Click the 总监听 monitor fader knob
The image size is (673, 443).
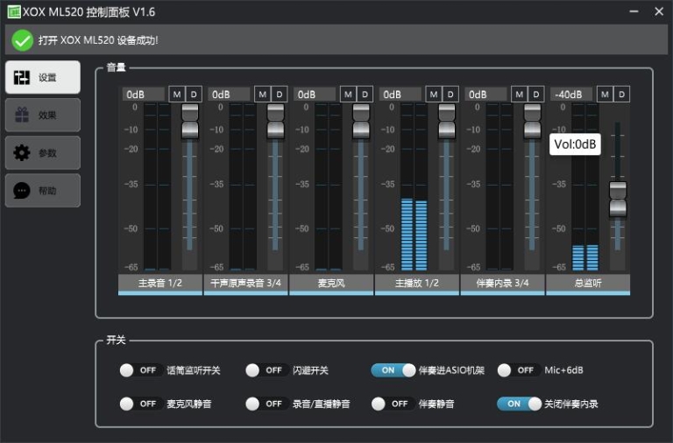(618, 199)
